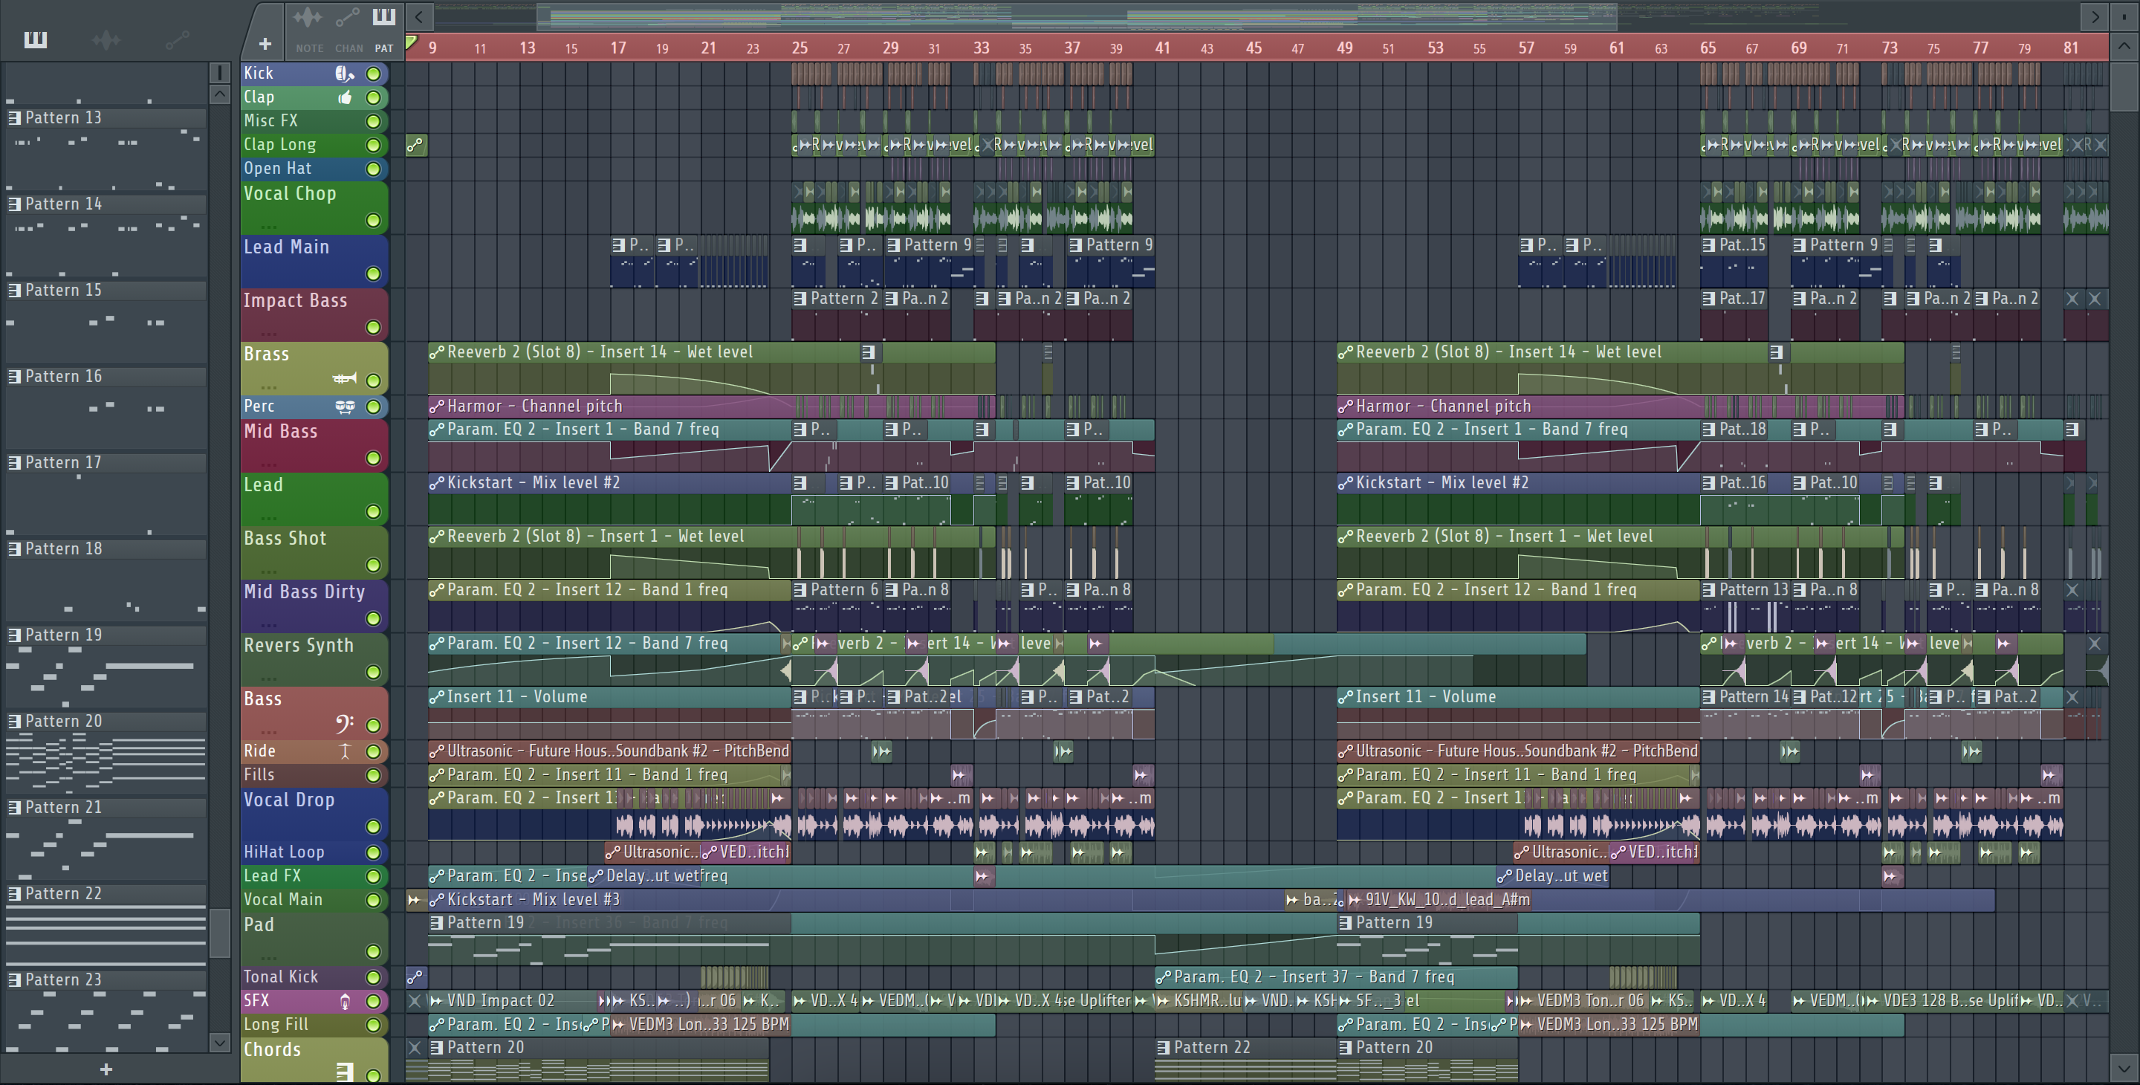This screenshot has width=2140, height=1085.
Task: Click the Pattern 13 piano icon in picker
Action: click(14, 118)
